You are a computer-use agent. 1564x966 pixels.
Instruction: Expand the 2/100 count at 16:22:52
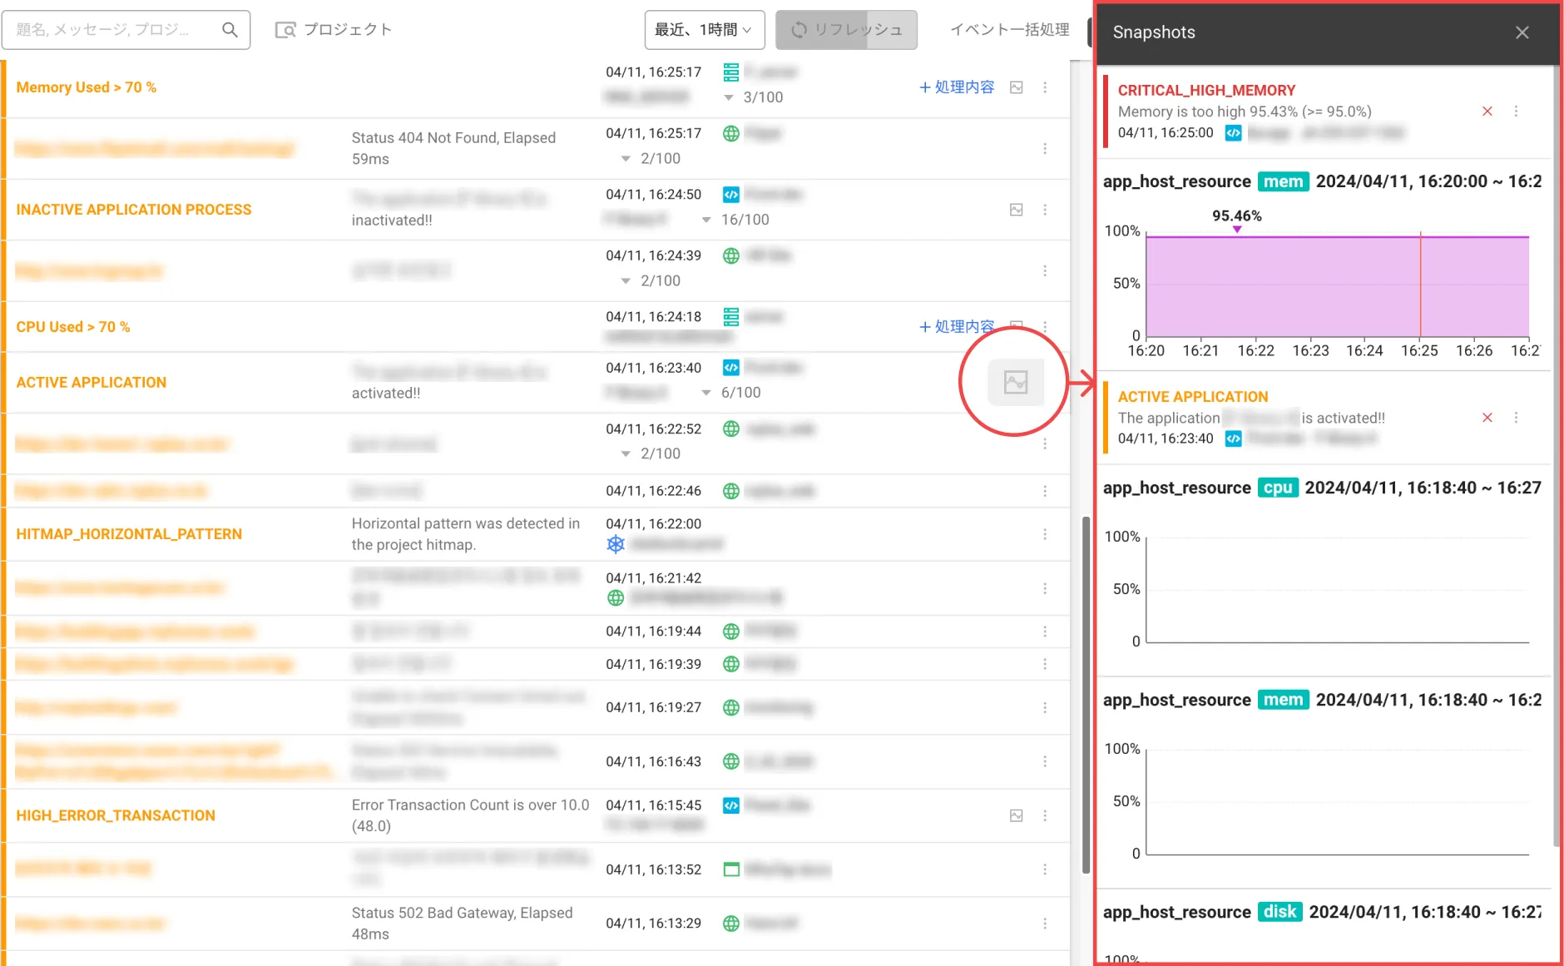626,453
